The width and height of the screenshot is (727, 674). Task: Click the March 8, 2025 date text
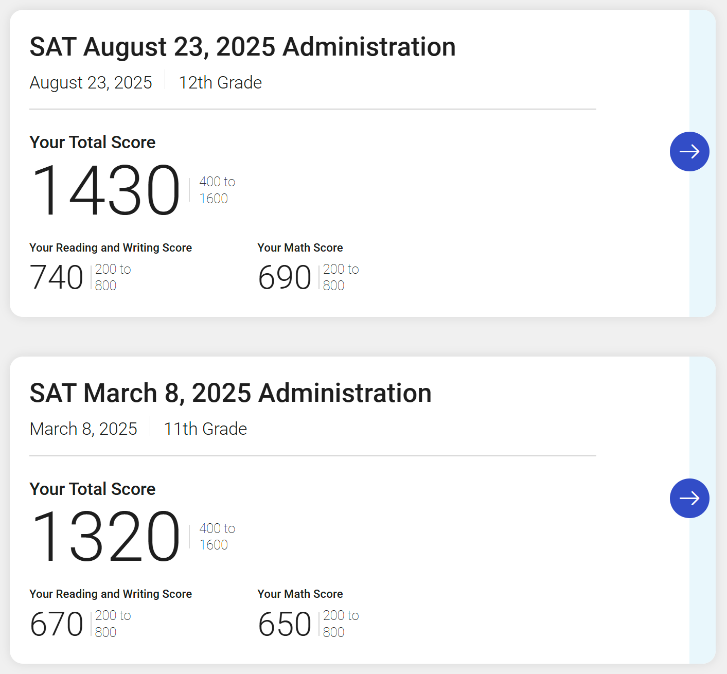point(83,429)
